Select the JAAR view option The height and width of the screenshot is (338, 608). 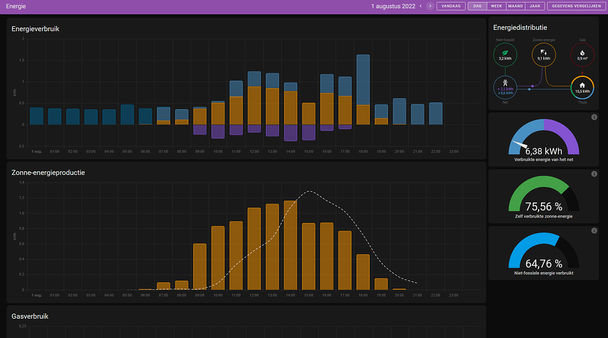tap(533, 6)
